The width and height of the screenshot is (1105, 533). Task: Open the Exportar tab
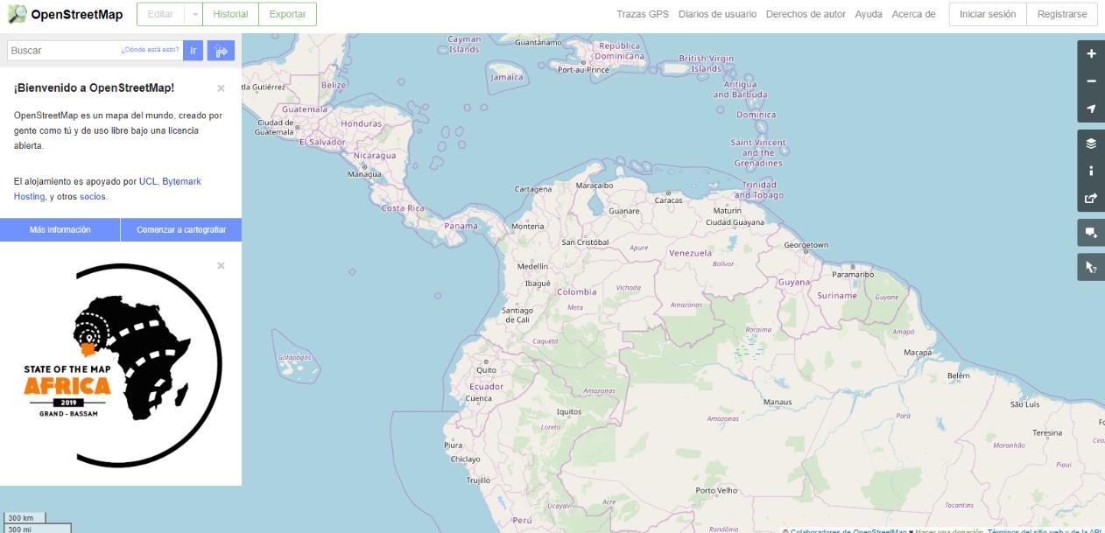coord(288,14)
